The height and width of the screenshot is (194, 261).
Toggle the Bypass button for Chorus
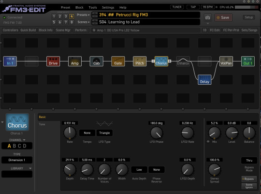(x=249, y=179)
